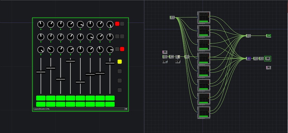
Task: Click the eighth fader's handle
Action: pos(110,63)
